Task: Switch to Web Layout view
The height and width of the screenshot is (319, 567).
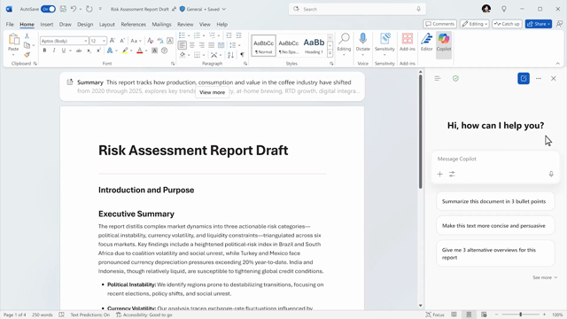Action: [x=484, y=315]
